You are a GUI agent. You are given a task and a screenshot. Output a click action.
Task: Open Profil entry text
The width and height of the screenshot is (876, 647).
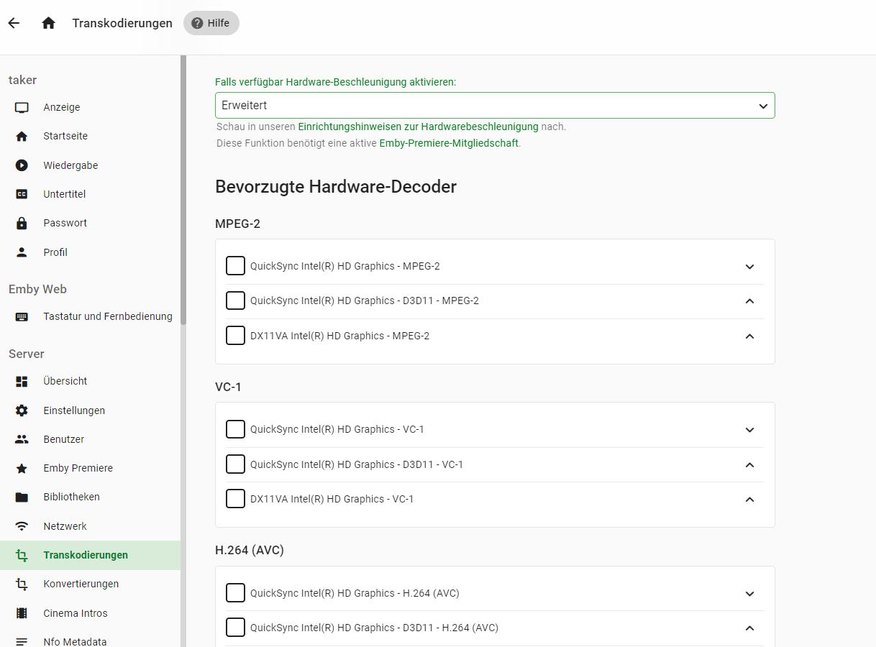pos(55,252)
